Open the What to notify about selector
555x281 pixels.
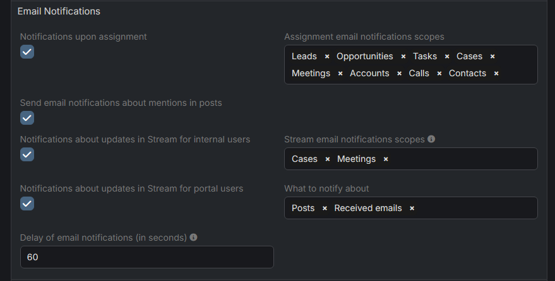pyautogui.click(x=474, y=209)
